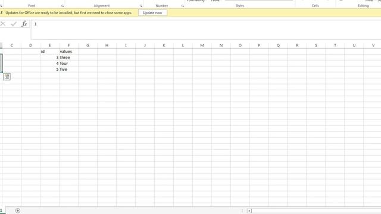Image resolution: width=381 pixels, height=214 pixels.
Task: Select column K header
Action: coord(164,45)
